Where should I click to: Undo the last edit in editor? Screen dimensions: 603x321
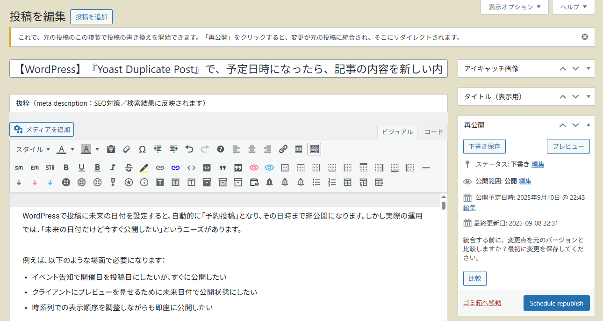tap(189, 149)
